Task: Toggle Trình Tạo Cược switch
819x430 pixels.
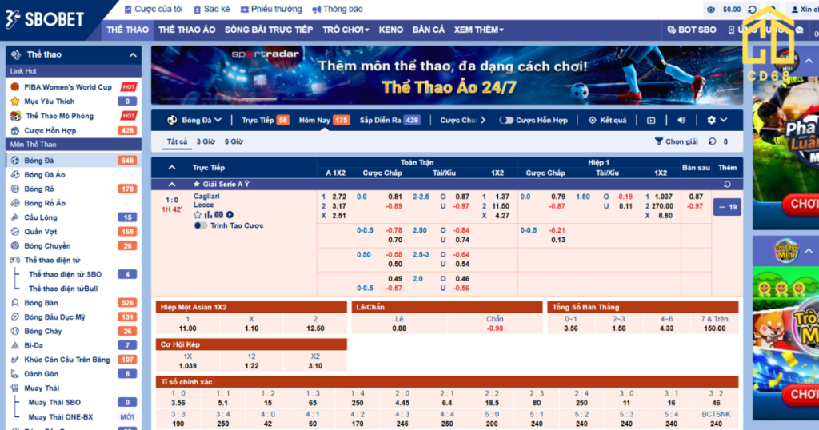Action: click(x=200, y=225)
